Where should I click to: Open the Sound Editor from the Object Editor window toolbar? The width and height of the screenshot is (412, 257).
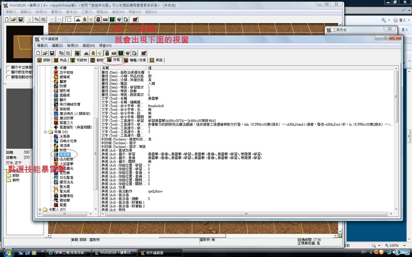(100, 53)
